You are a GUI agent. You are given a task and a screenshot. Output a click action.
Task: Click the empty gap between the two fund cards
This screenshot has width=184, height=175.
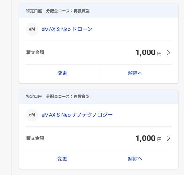pos(98,86)
